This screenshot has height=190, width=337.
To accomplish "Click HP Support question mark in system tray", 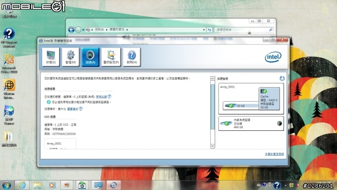I will [277, 185].
